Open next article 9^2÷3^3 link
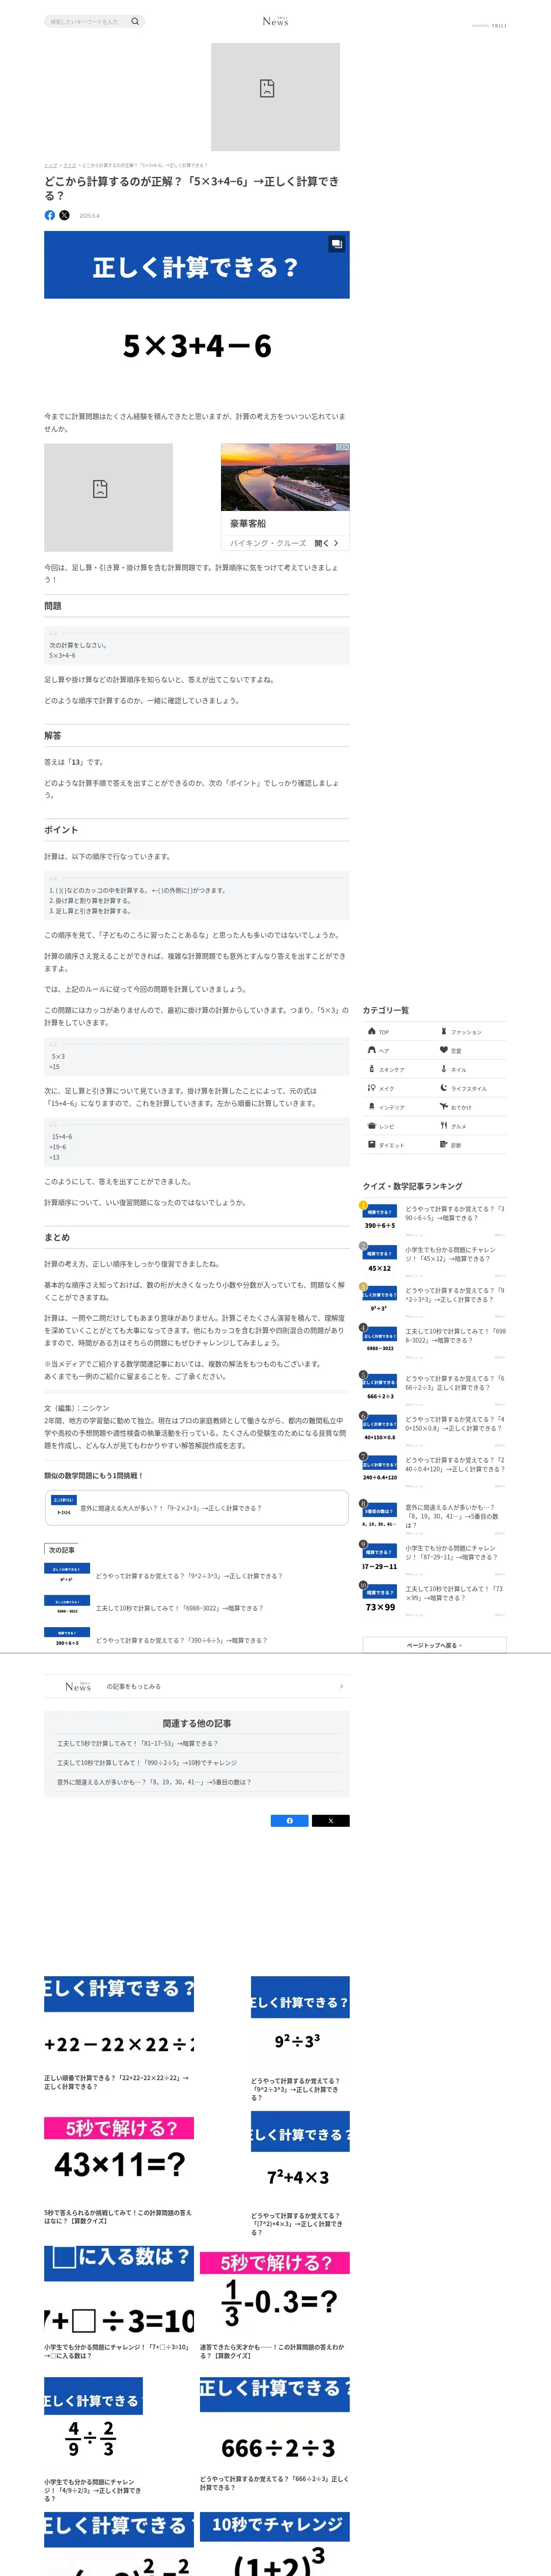 pos(189,1576)
